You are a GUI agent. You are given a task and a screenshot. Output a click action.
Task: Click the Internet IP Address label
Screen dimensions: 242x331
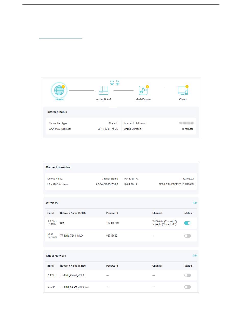pyautogui.click(x=135, y=123)
